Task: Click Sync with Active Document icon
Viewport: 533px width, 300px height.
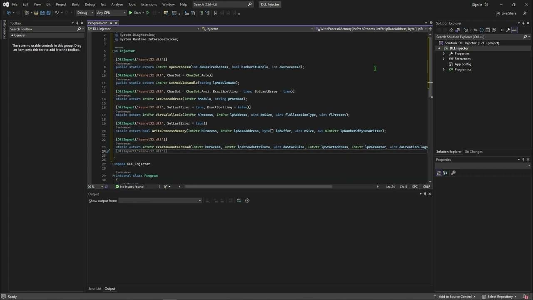Action: coord(476,30)
